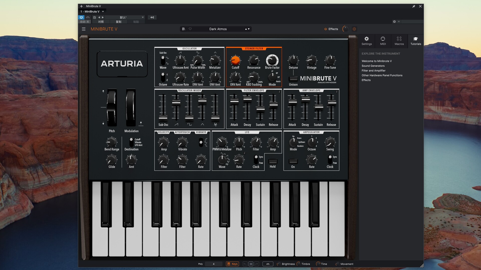Open Dark Atmos preset name selector
Image resolution: width=481 pixels, height=270 pixels.
coord(218,29)
